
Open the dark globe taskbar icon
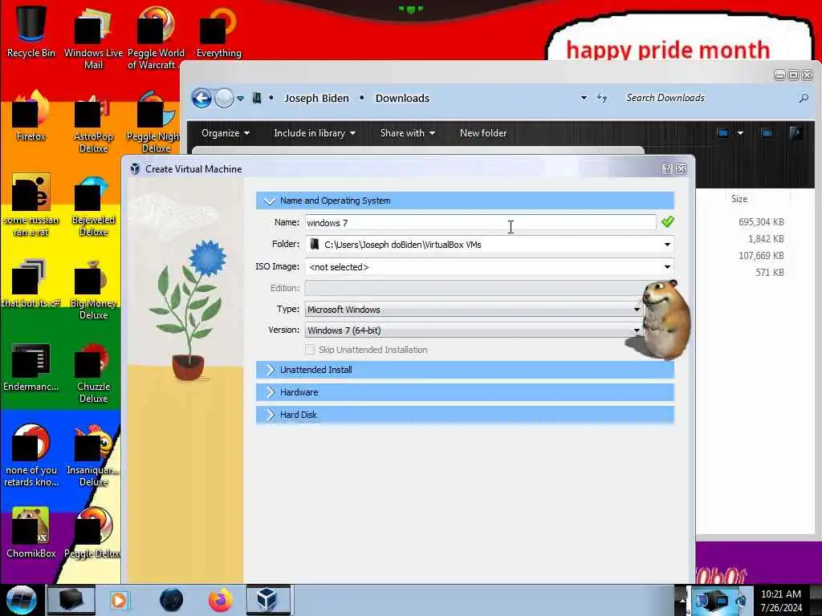172,600
